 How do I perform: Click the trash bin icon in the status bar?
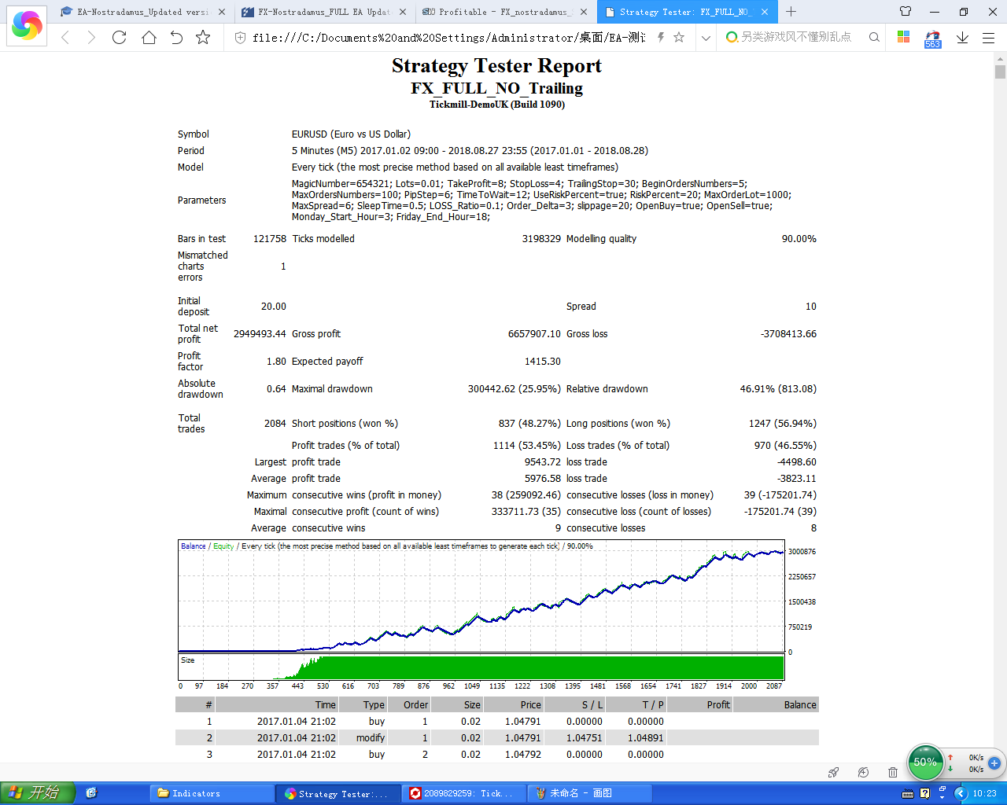892,773
